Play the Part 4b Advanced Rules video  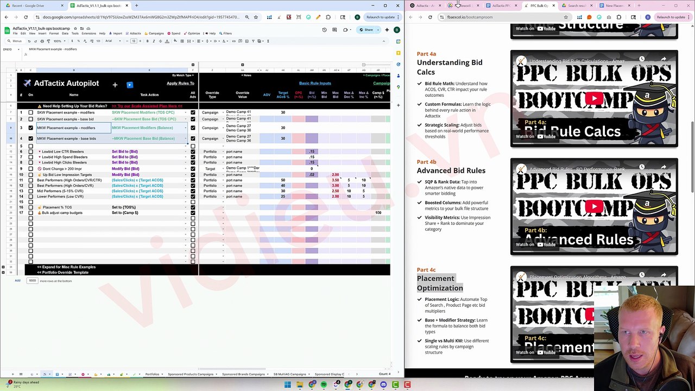click(594, 206)
